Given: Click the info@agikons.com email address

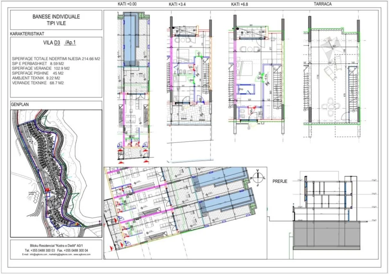Looking at the screenshot, I should point(35,254).
